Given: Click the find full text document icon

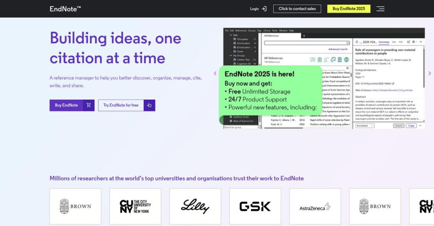Looking at the screenshot, I should click(x=339, y=60).
